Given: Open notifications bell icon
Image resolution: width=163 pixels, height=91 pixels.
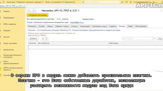Looking at the screenshot, I should tap(122, 2).
